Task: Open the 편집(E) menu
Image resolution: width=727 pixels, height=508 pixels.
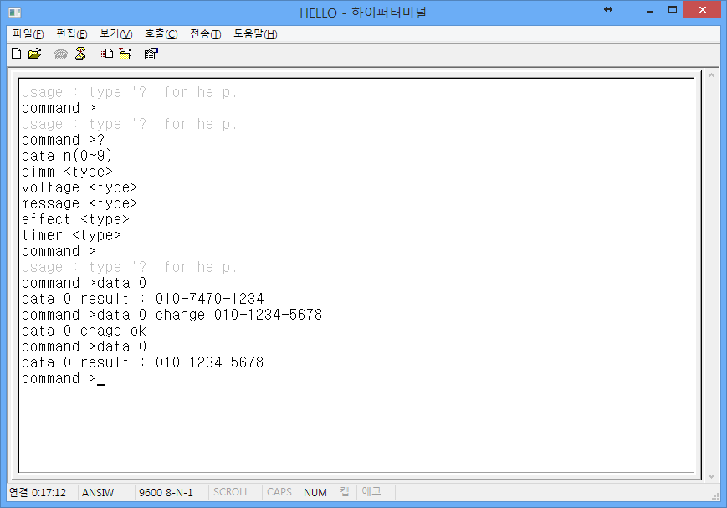Action: pos(71,33)
